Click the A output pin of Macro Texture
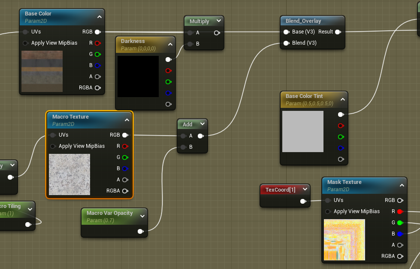This screenshot has height=269, width=420. pyautogui.click(x=125, y=180)
